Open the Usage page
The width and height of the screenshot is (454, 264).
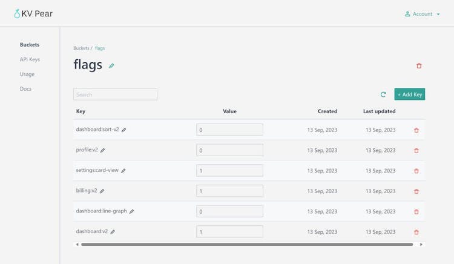click(x=27, y=74)
